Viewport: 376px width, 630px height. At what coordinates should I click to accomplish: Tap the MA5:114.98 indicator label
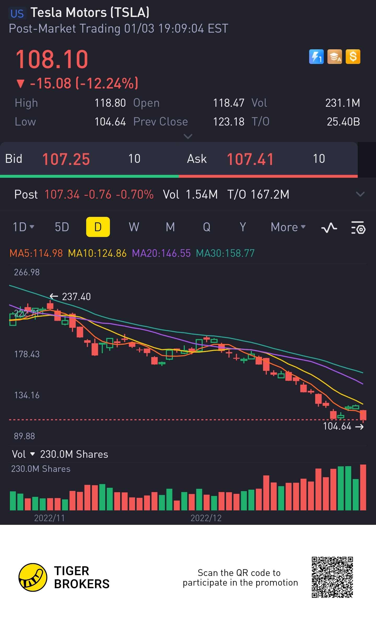(36, 253)
